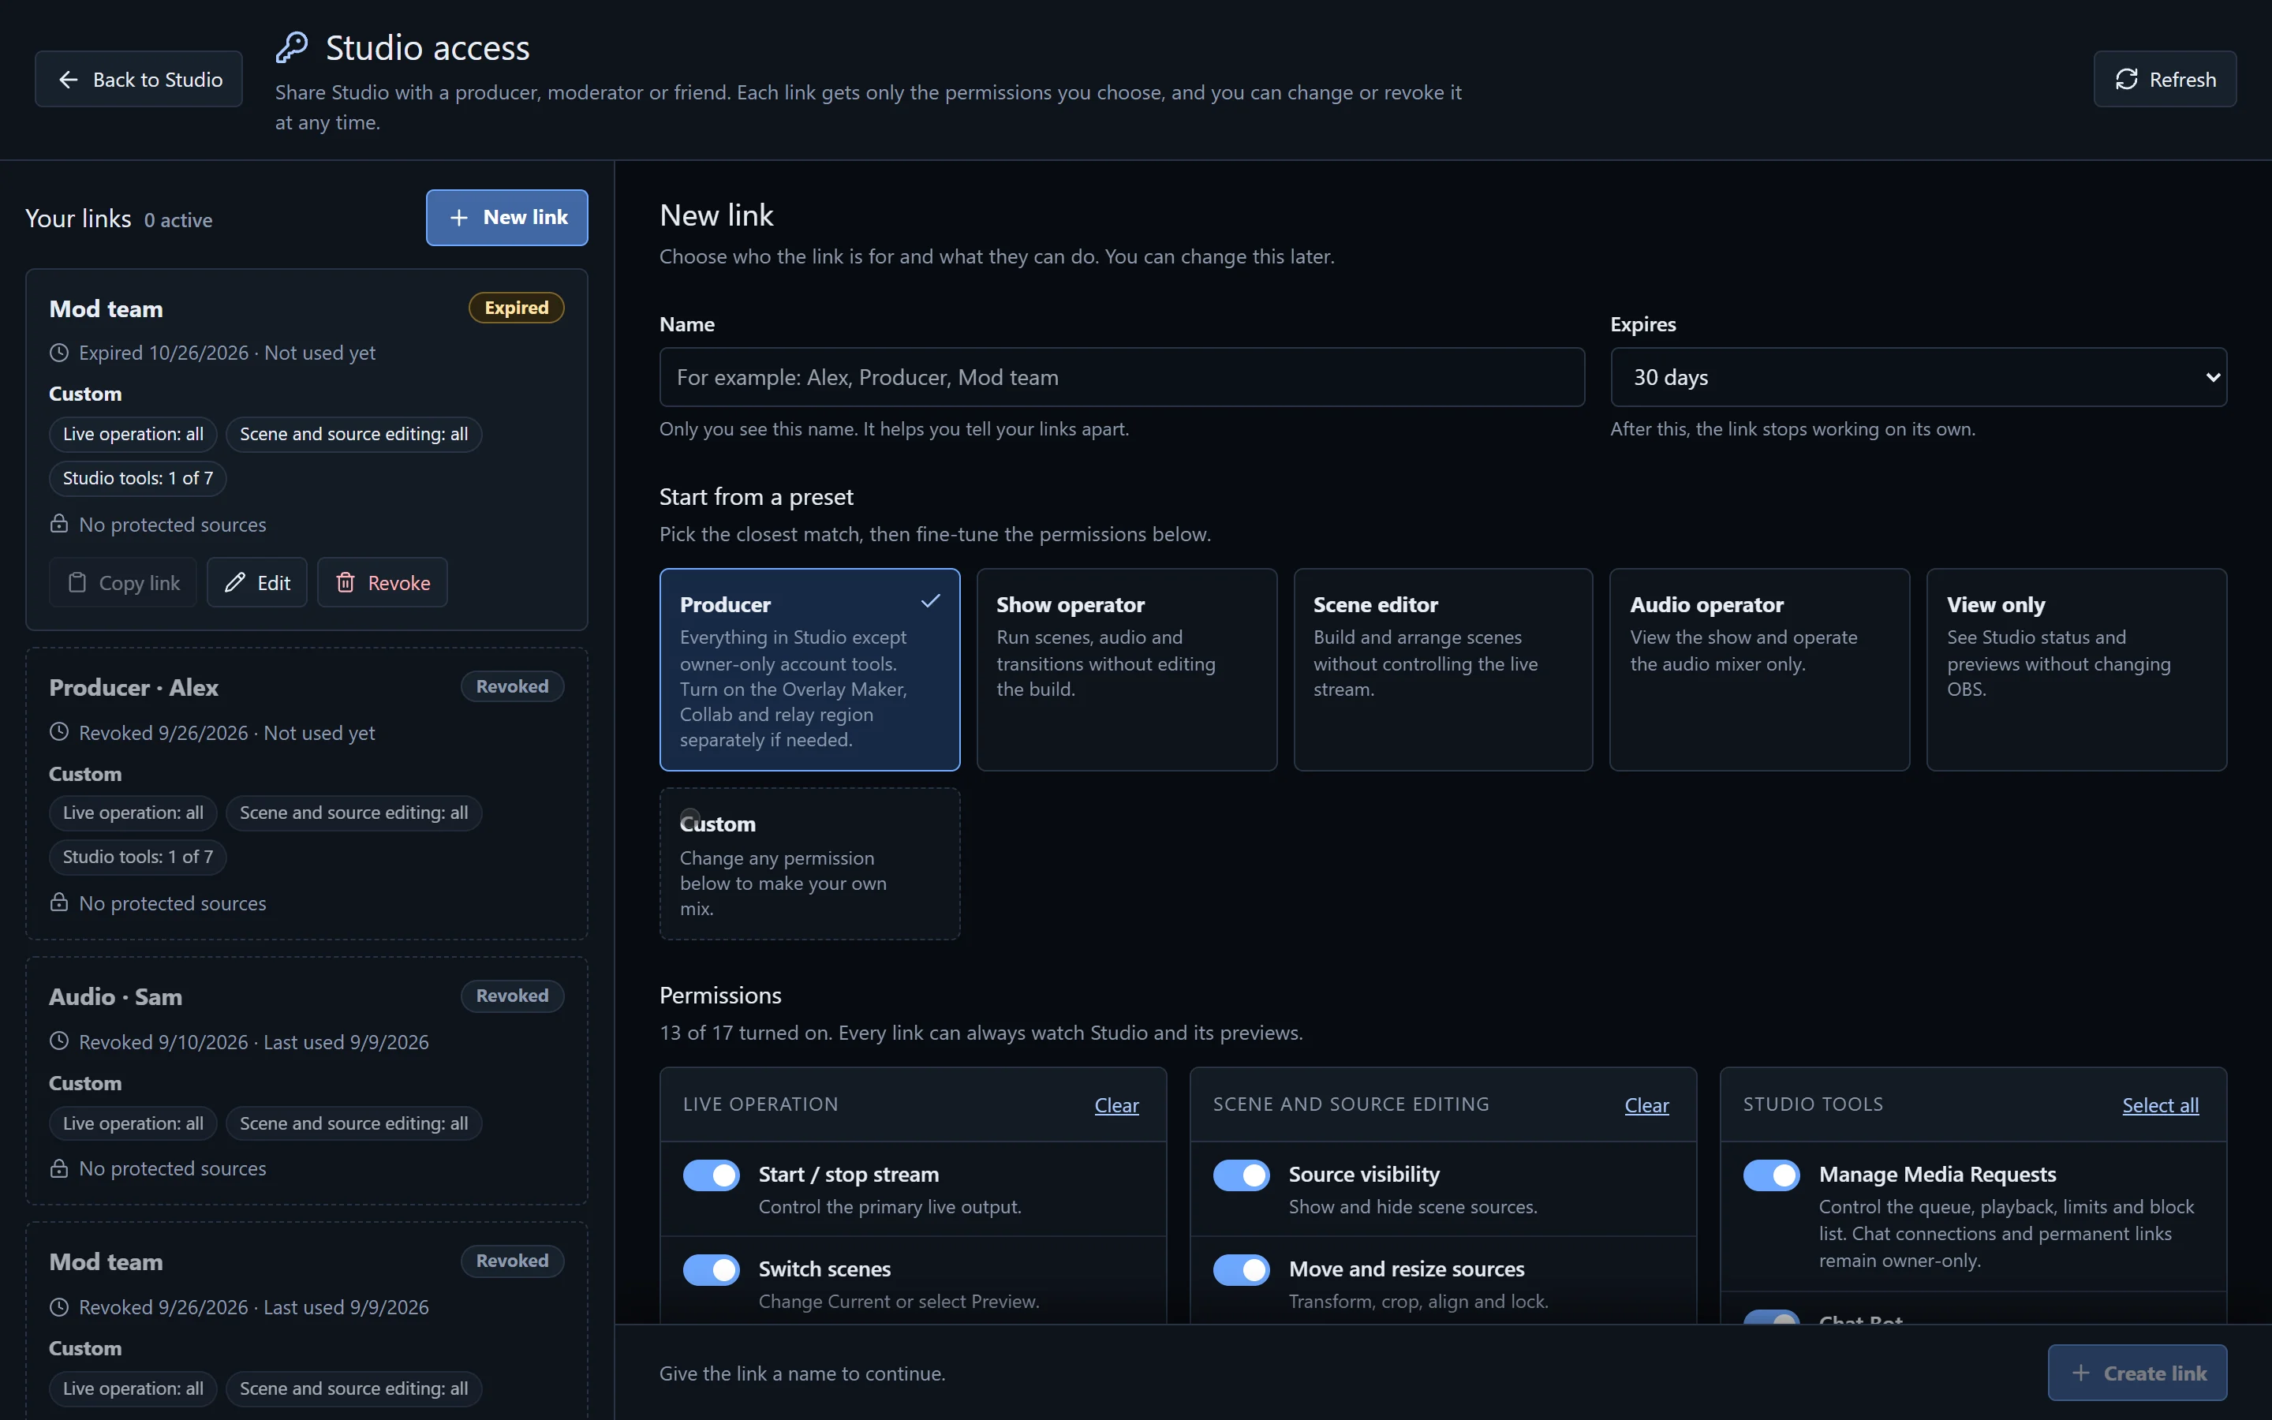Click the Refresh circular arrows icon
This screenshot has height=1420, width=2272.
pyautogui.click(x=2127, y=80)
